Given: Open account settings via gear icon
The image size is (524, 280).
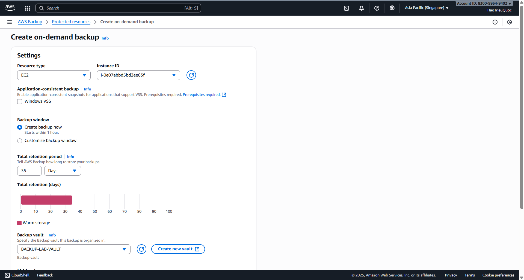Looking at the screenshot, I should (x=392, y=8).
